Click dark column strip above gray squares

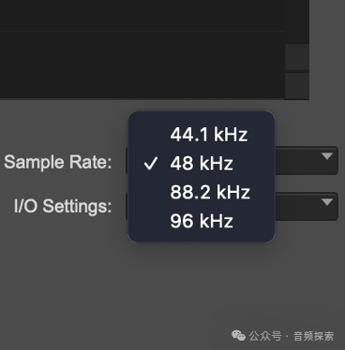point(297,22)
